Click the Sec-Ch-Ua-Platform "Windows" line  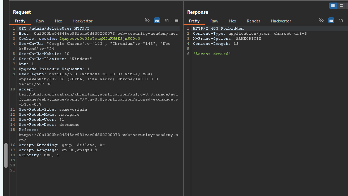55,59
